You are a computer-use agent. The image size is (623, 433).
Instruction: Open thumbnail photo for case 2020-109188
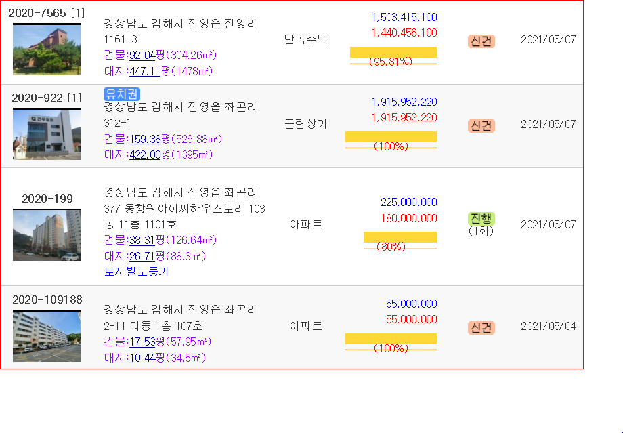47,336
